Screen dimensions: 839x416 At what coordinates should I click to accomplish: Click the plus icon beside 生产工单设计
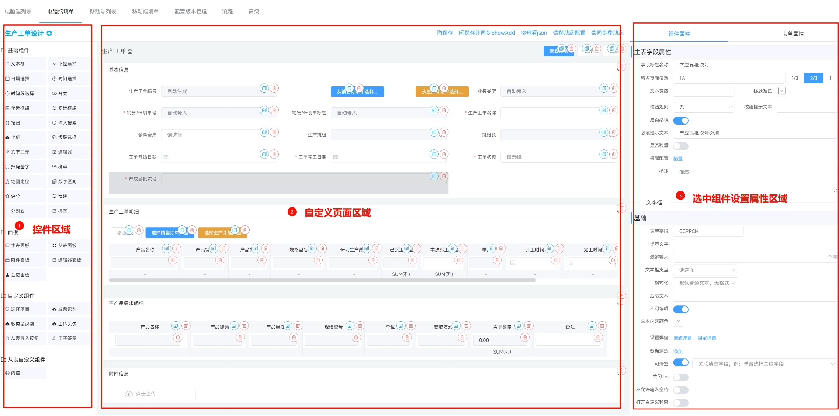point(49,33)
